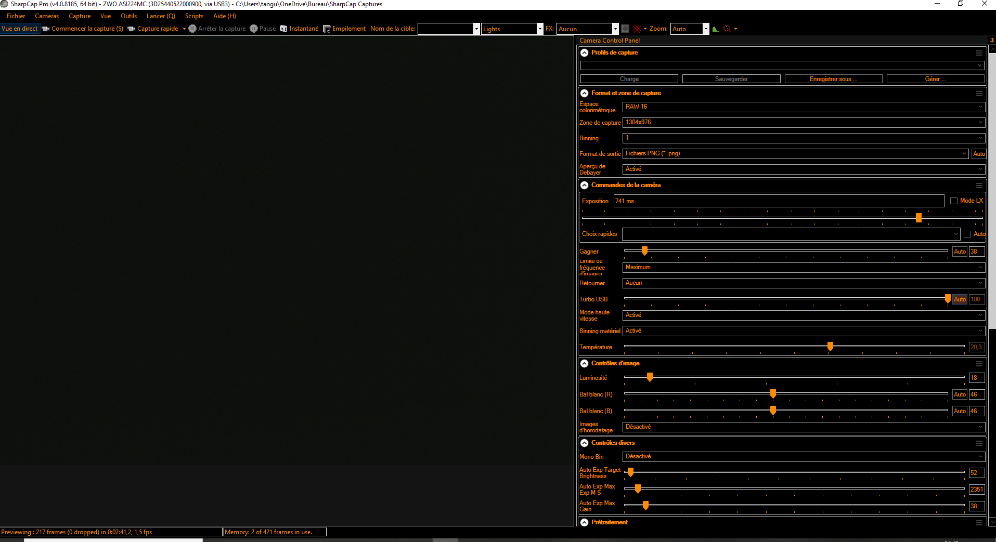Open Zoom Auto dropdown
Screen dimensions: 996x542
(x=690, y=29)
